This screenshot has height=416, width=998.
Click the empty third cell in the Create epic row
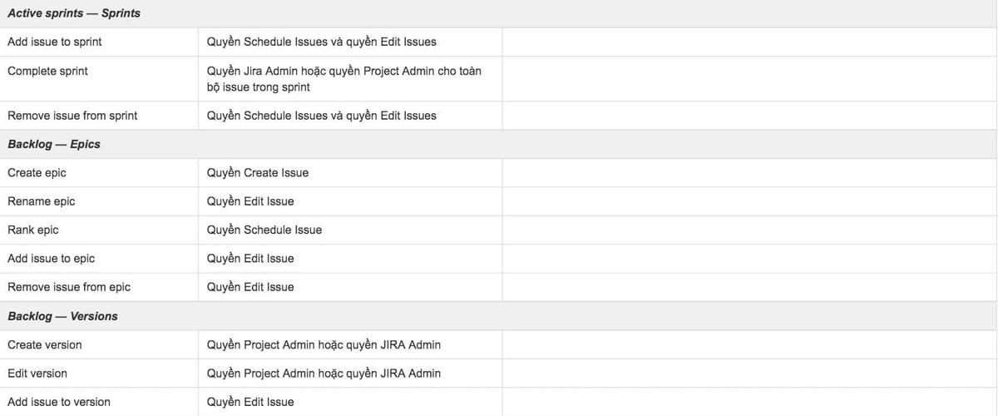[x=748, y=173]
